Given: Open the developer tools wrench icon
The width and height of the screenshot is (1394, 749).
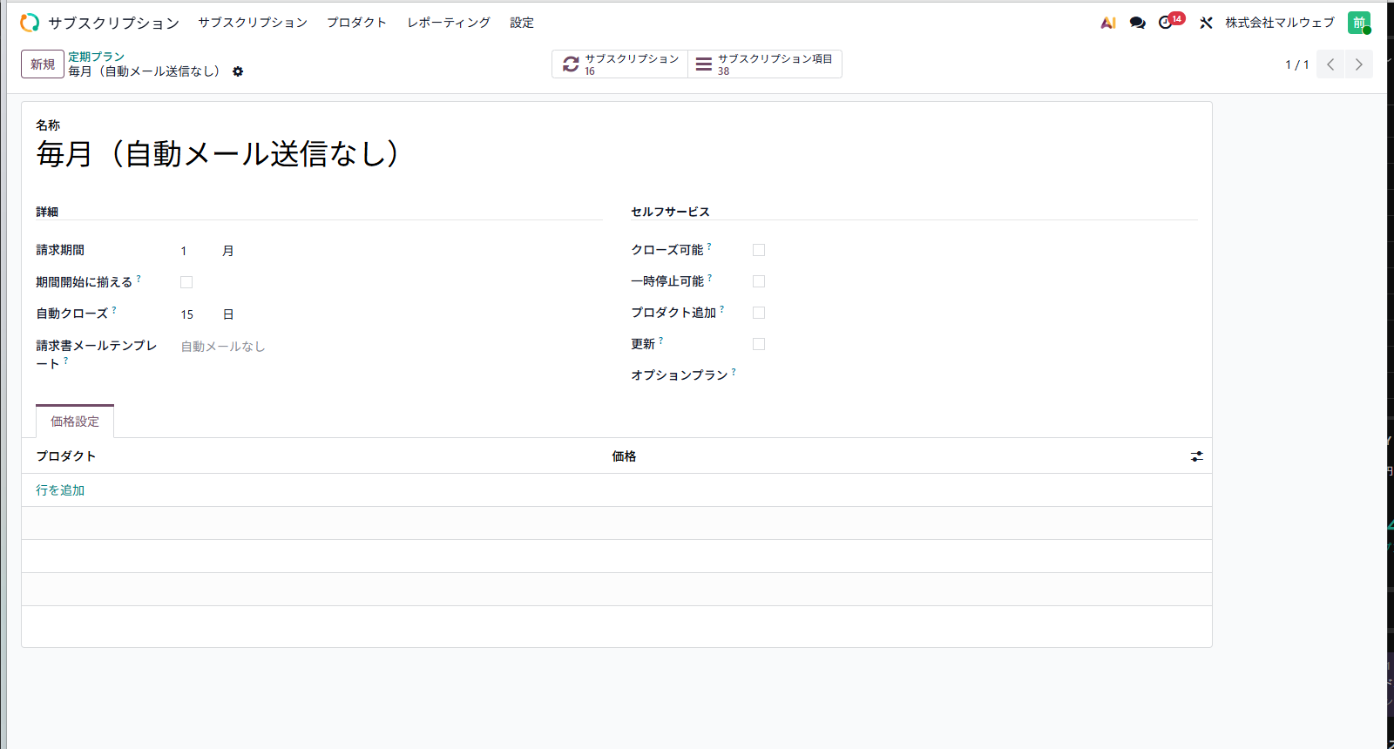Looking at the screenshot, I should click(1206, 23).
